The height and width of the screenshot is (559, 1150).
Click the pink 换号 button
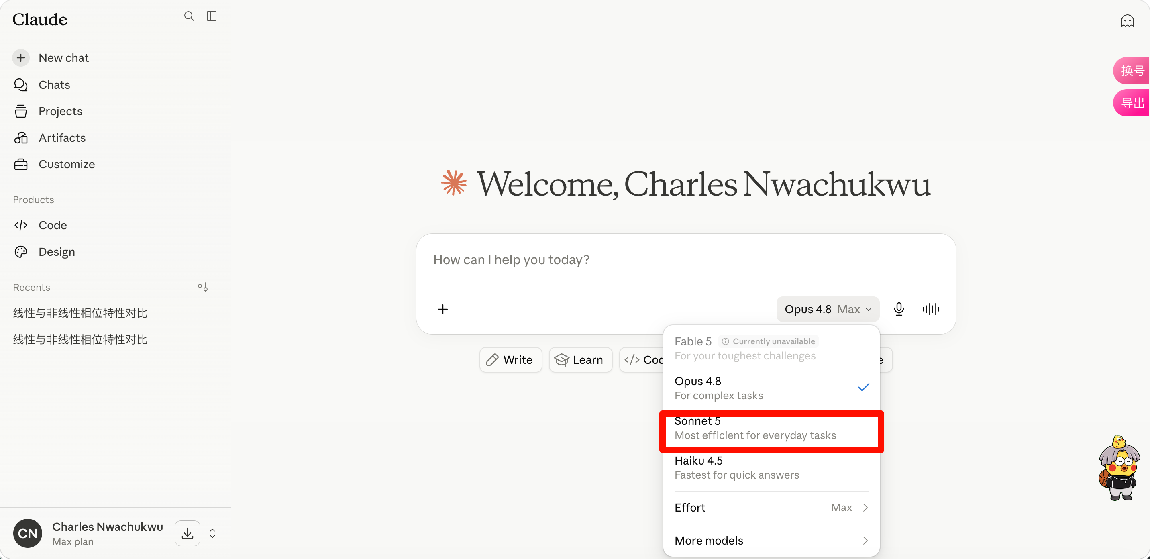point(1132,71)
